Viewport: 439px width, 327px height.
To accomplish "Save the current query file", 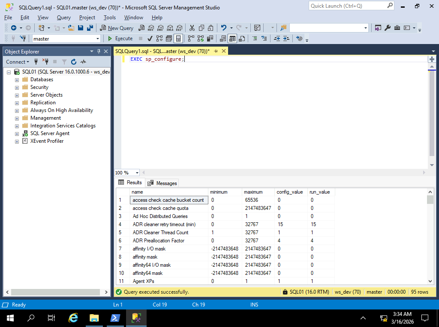I will (x=81, y=28).
